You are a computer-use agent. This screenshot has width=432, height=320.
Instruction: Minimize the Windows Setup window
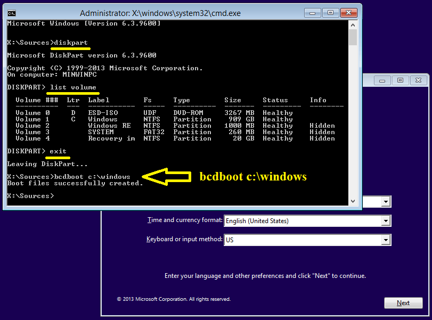tap(382, 80)
